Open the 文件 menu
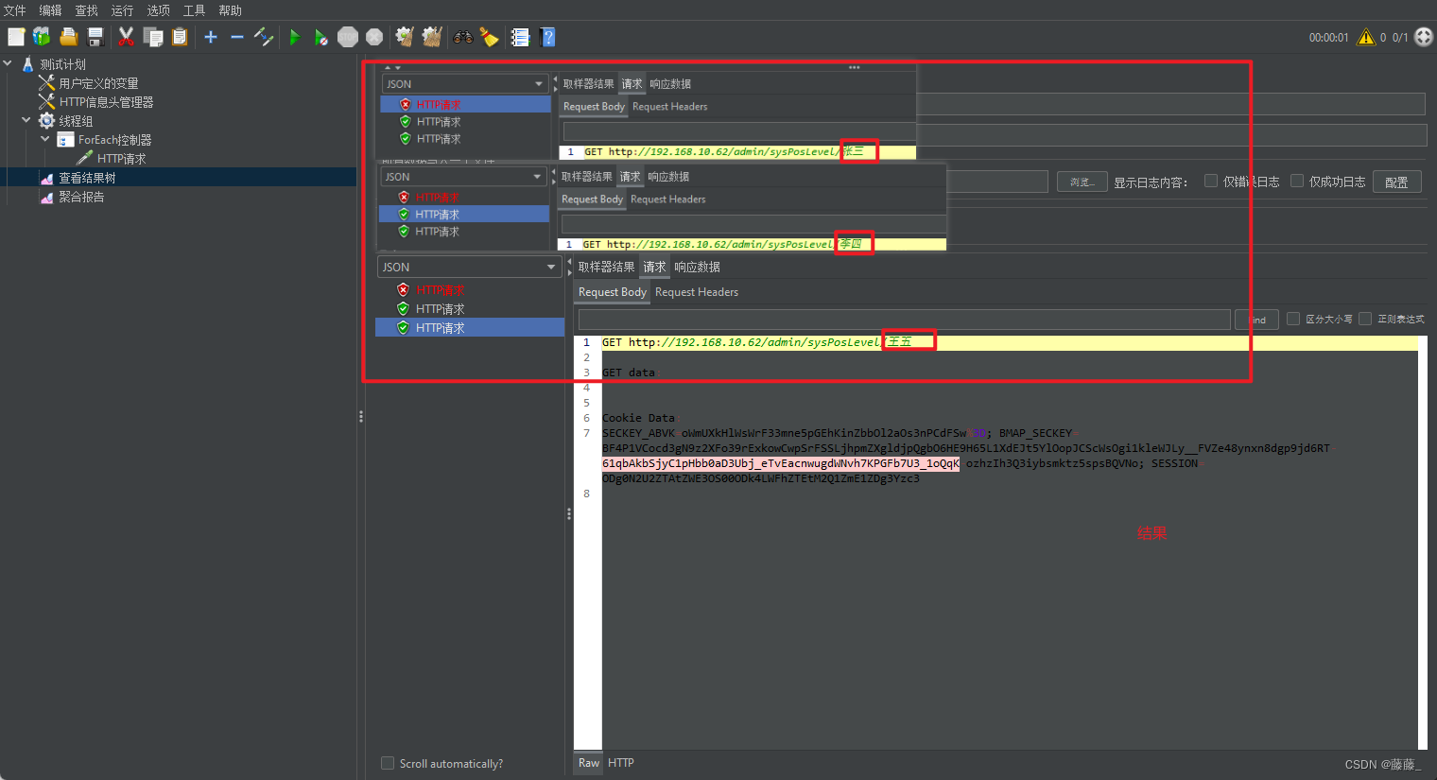The width and height of the screenshot is (1437, 780). point(14,10)
